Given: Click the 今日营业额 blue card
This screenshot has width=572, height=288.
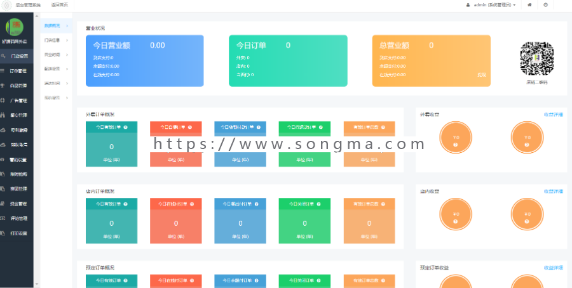Looking at the screenshot, I should point(145,61).
